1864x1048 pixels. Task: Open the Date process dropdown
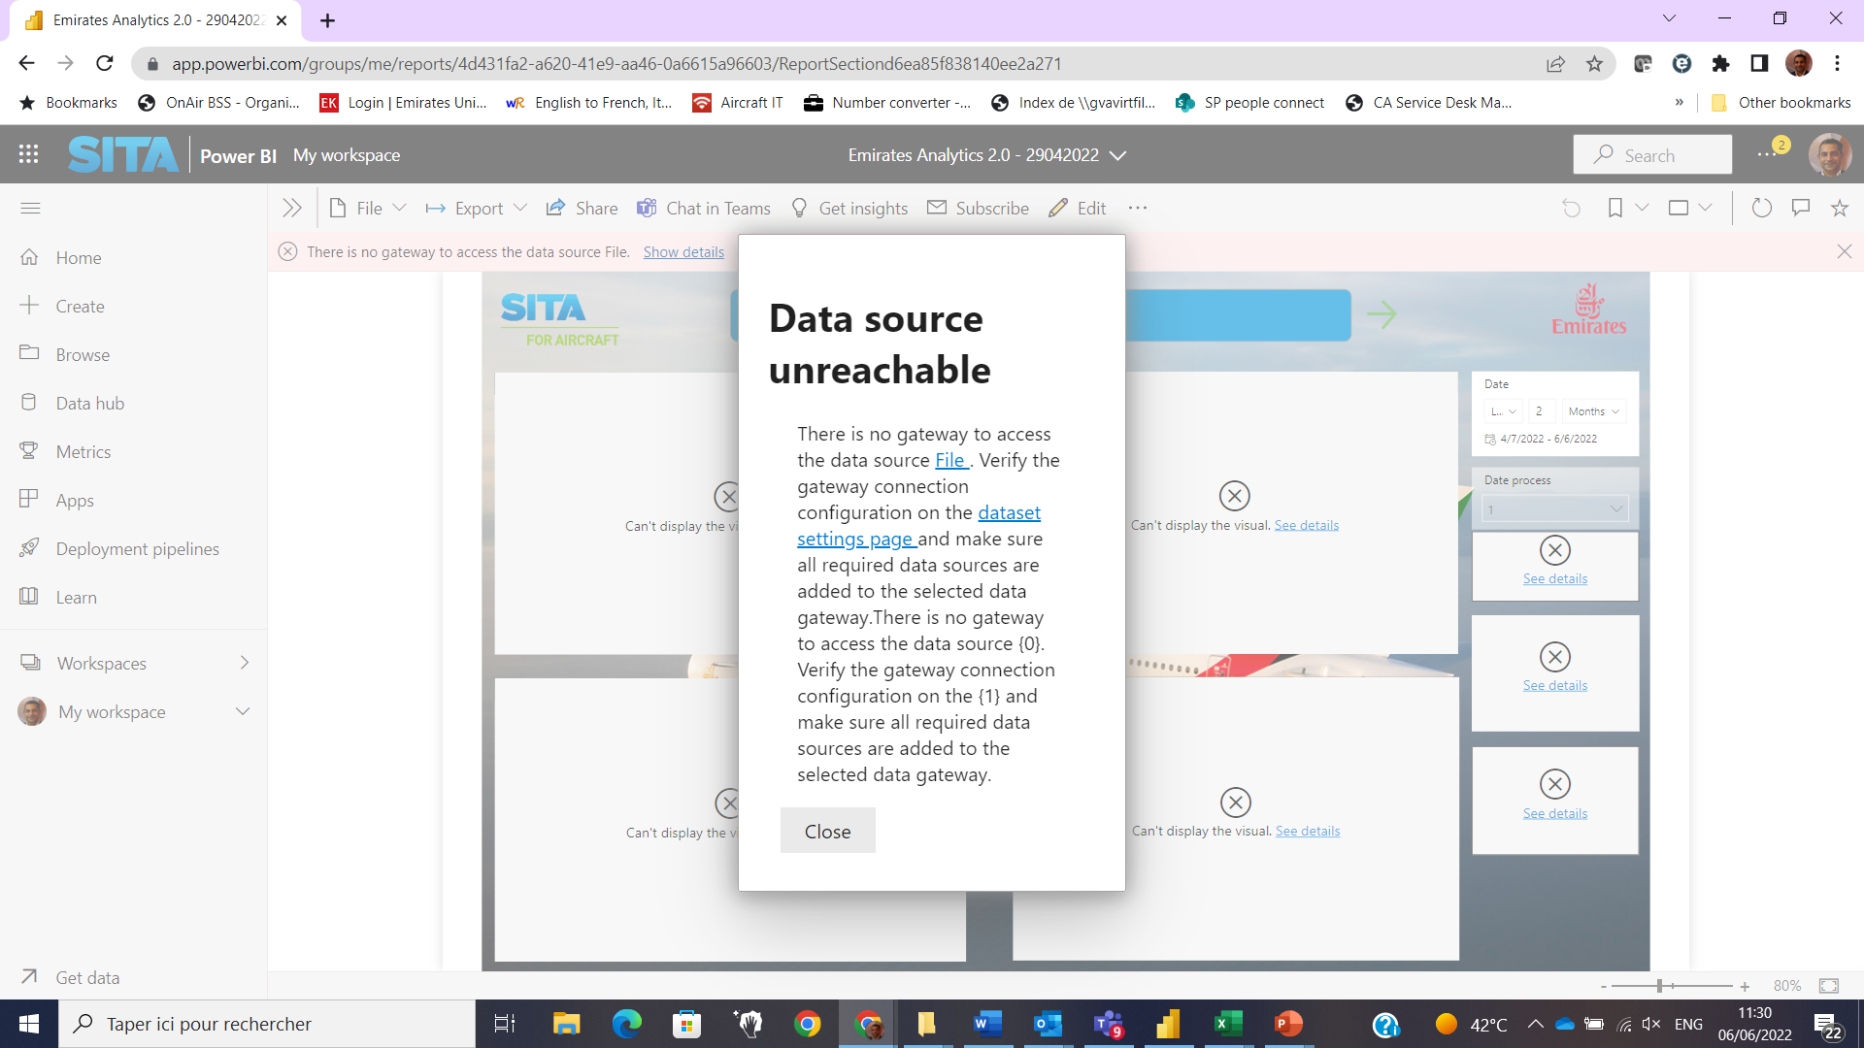1555,508
